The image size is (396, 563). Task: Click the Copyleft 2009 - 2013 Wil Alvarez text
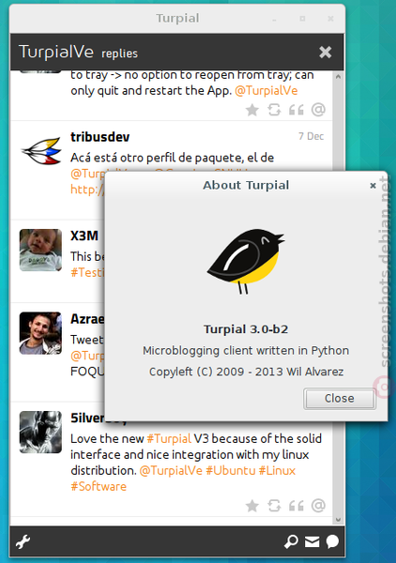pyautogui.click(x=246, y=372)
